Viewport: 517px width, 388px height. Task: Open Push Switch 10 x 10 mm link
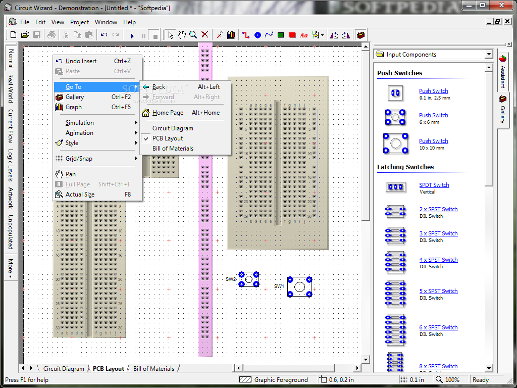coord(434,141)
